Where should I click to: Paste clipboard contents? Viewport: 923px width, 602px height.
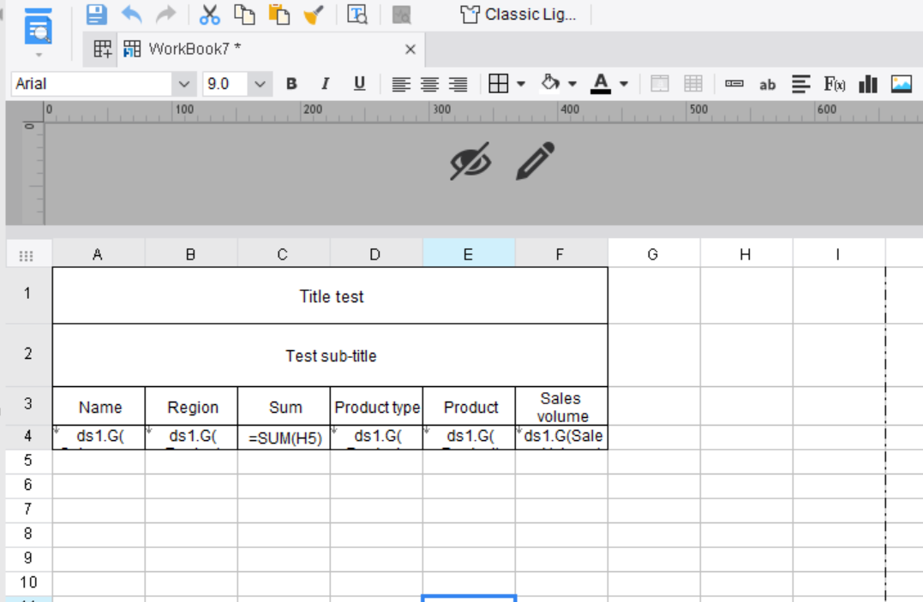279,14
